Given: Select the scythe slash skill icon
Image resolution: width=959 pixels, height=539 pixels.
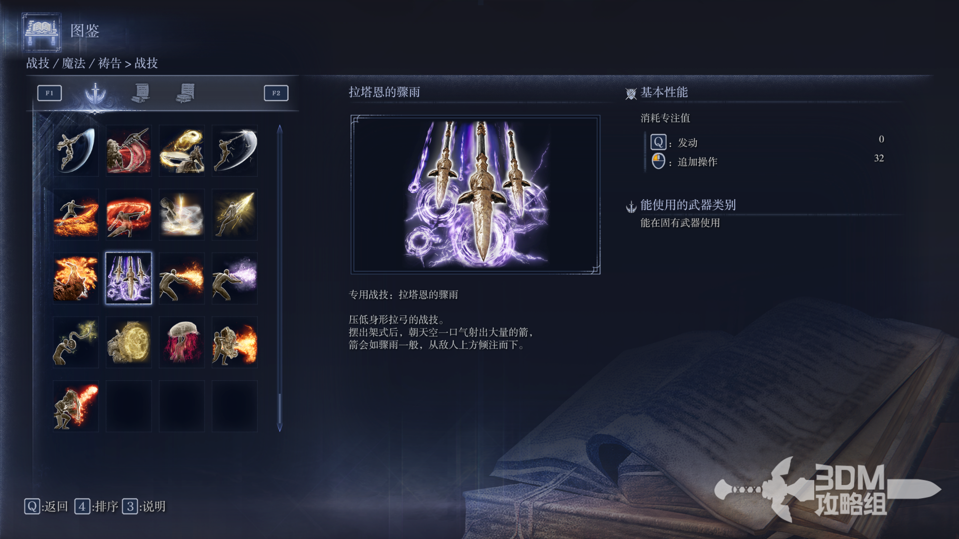Looking at the screenshot, I should [x=76, y=150].
